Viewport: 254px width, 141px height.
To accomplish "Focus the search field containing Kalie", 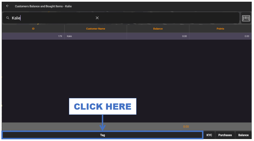I will tap(54, 18).
